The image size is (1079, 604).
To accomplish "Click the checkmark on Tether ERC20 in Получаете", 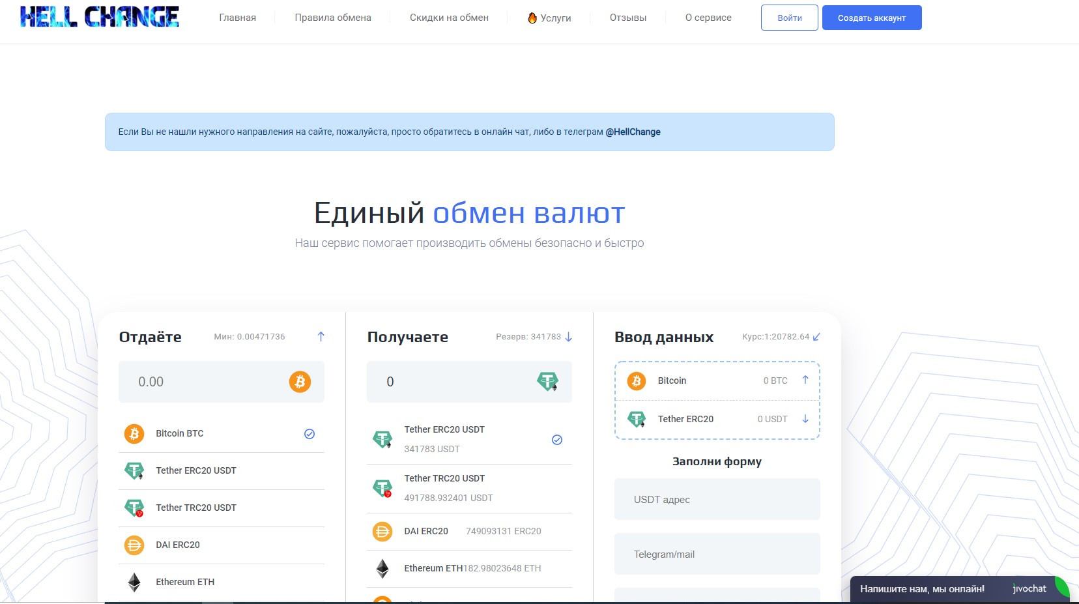I will tap(557, 440).
